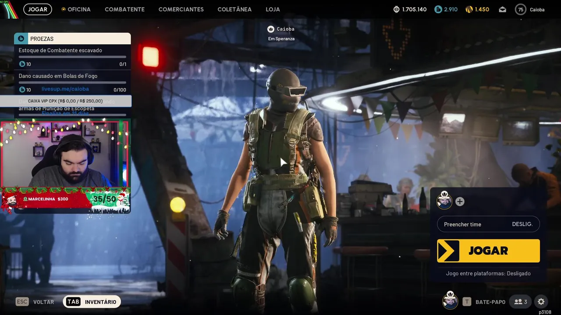This screenshot has height=315, width=561.
Task: Select 'Dano causado em Bolas de Fogo' feat
Action: tap(58, 76)
